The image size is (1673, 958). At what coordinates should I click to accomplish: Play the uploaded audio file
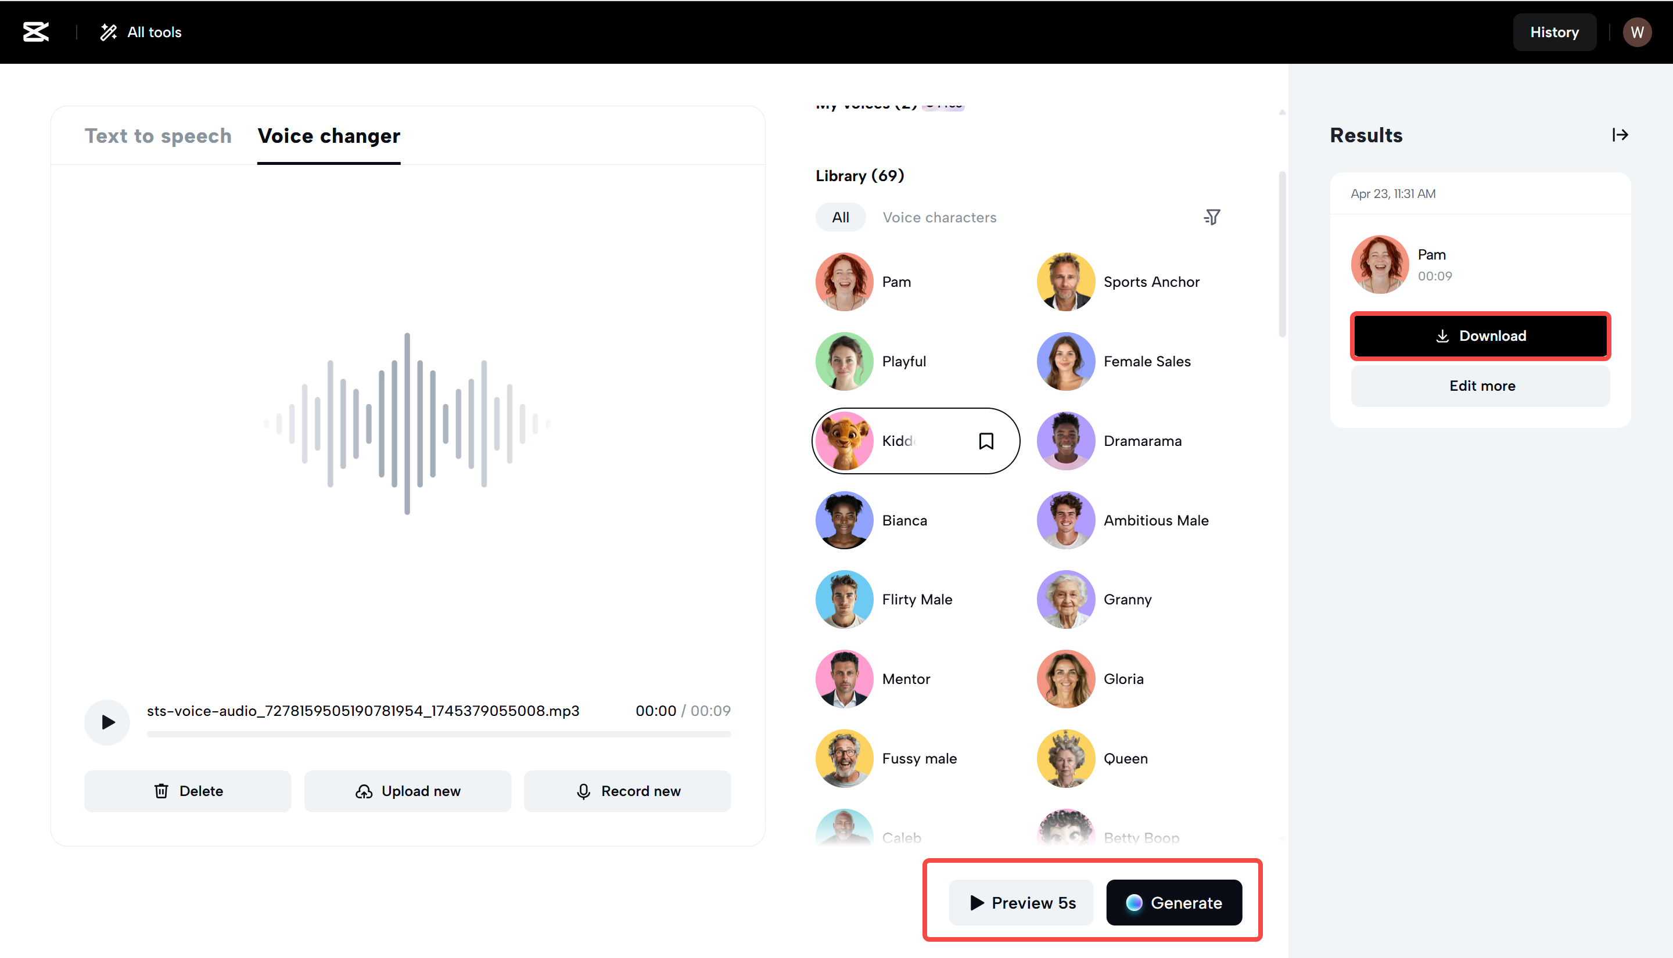107,722
